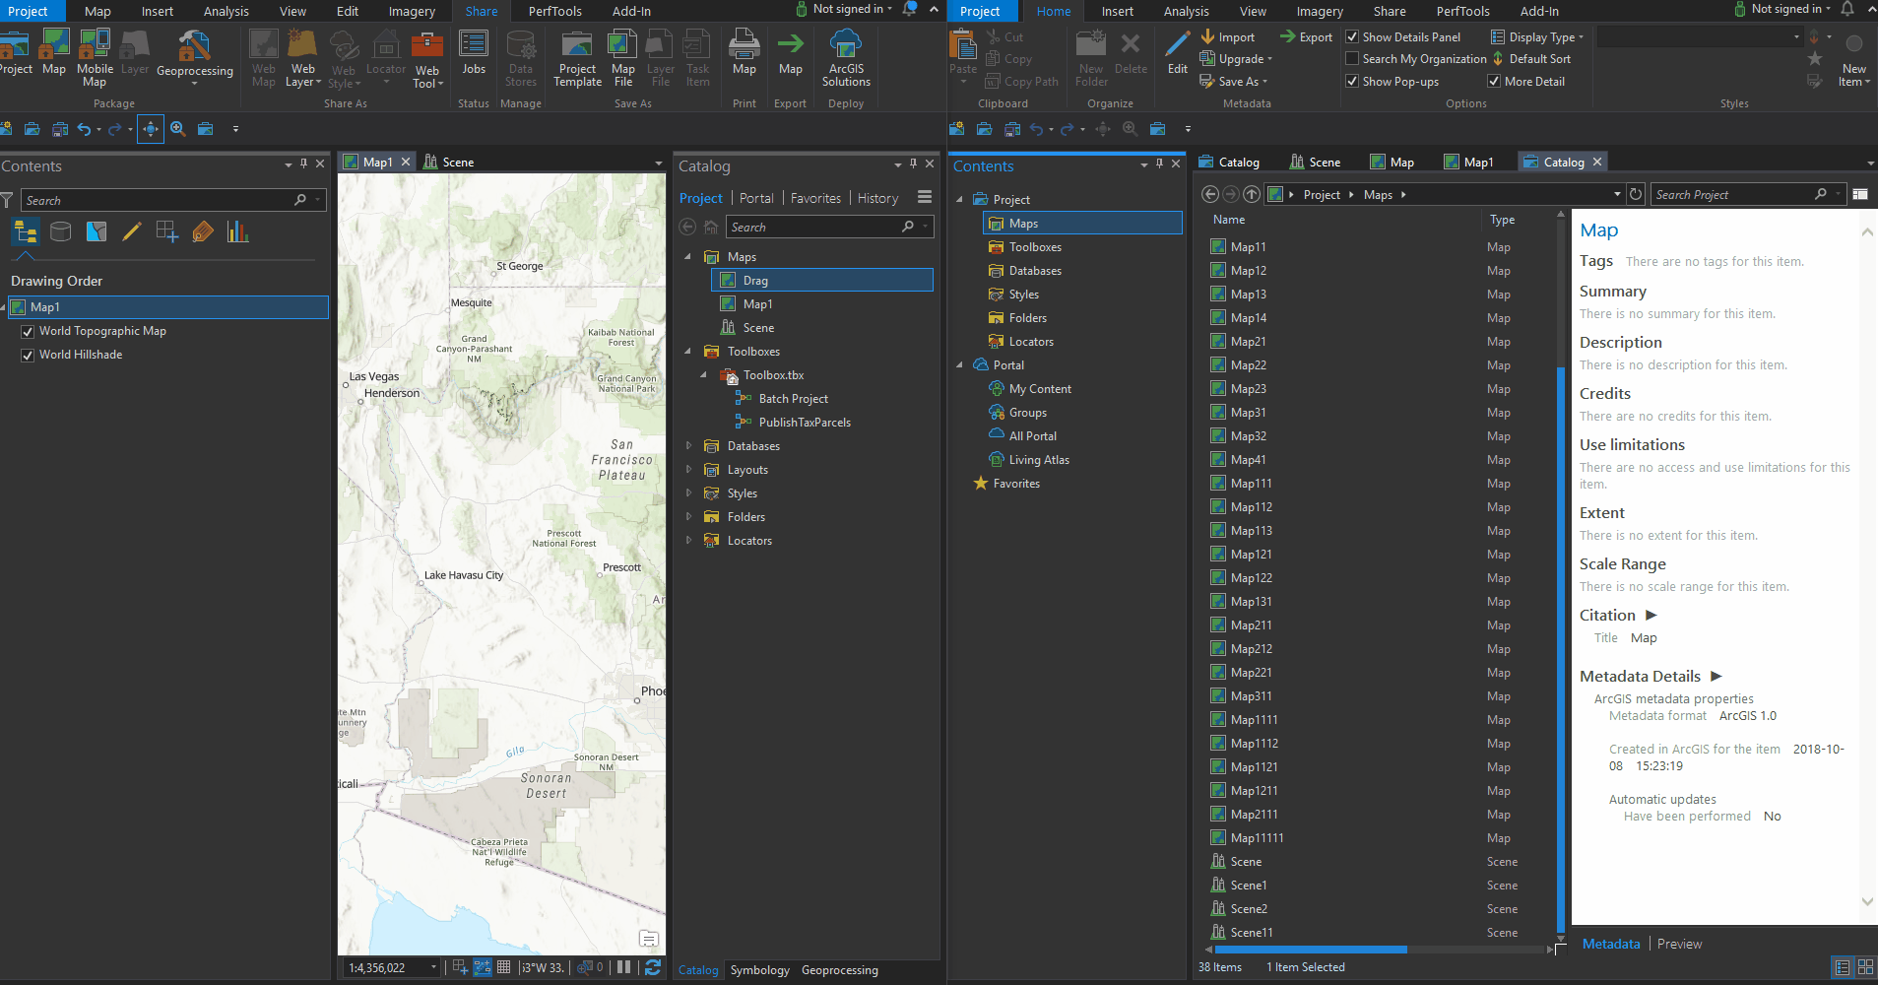Open the Web Tool share option

tap(427, 57)
